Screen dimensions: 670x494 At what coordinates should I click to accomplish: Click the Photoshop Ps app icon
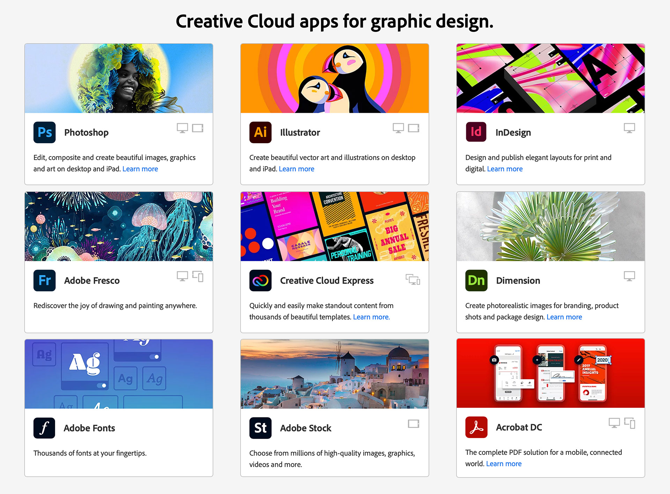[44, 132]
